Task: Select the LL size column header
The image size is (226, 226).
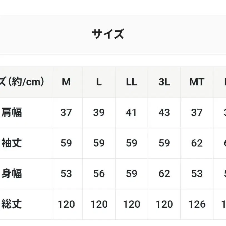Action: [x=131, y=82]
